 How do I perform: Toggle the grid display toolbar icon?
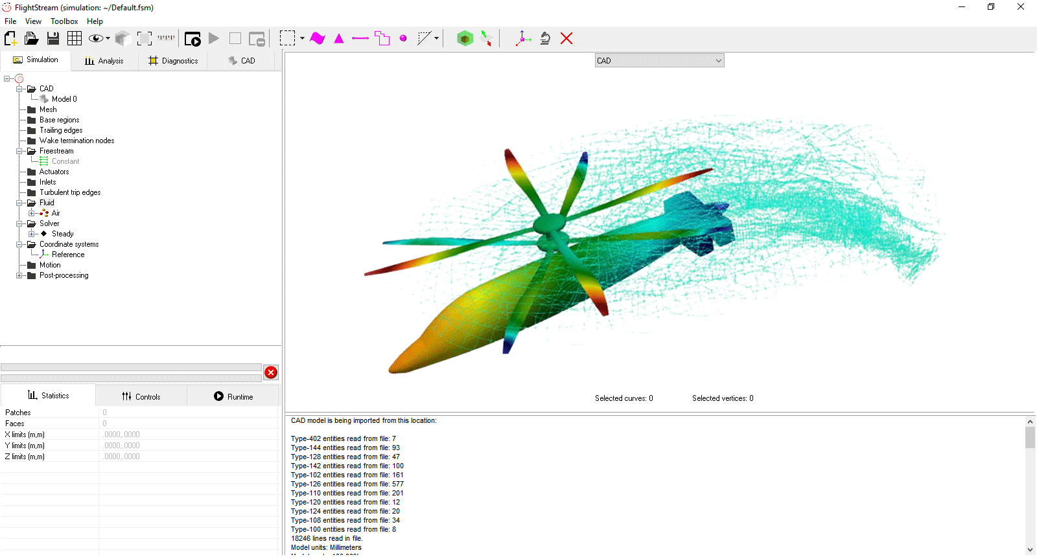point(75,38)
